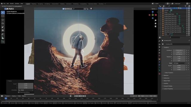The height and width of the screenshot is (107, 191).
Task: Select the Measure tool
Action: (3, 38)
